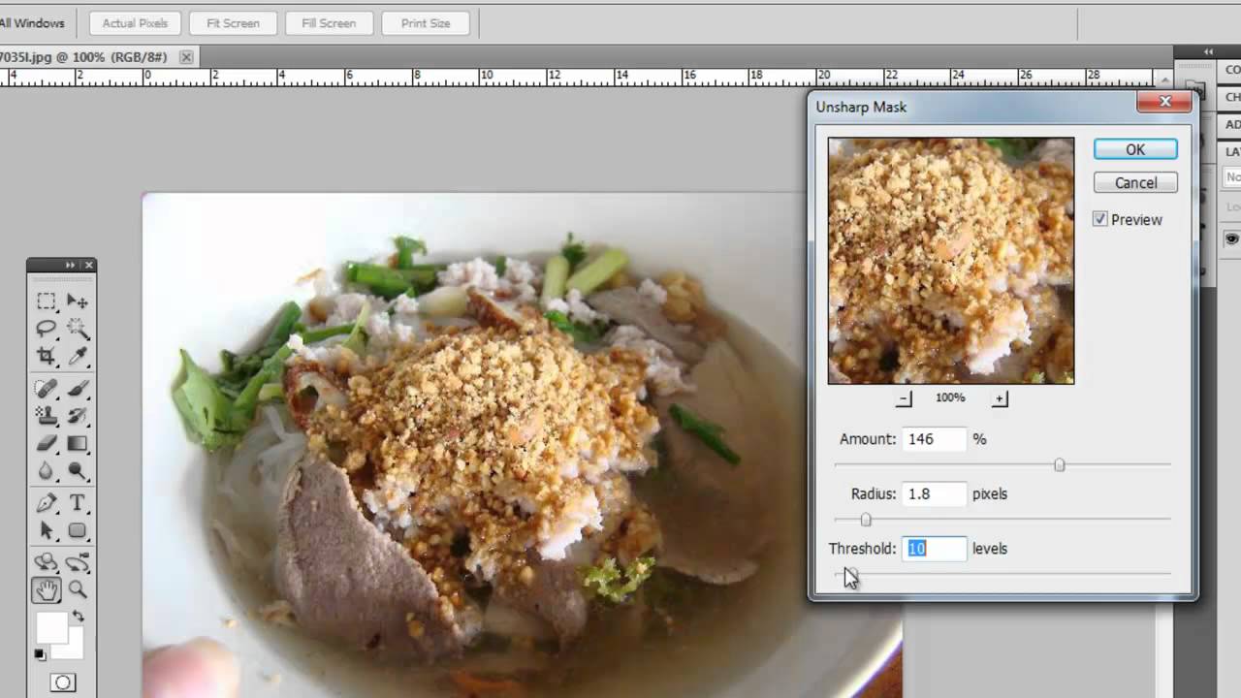The height and width of the screenshot is (698, 1241).
Task: Open the foreground color swatch
Action: pyautogui.click(x=51, y=626)
